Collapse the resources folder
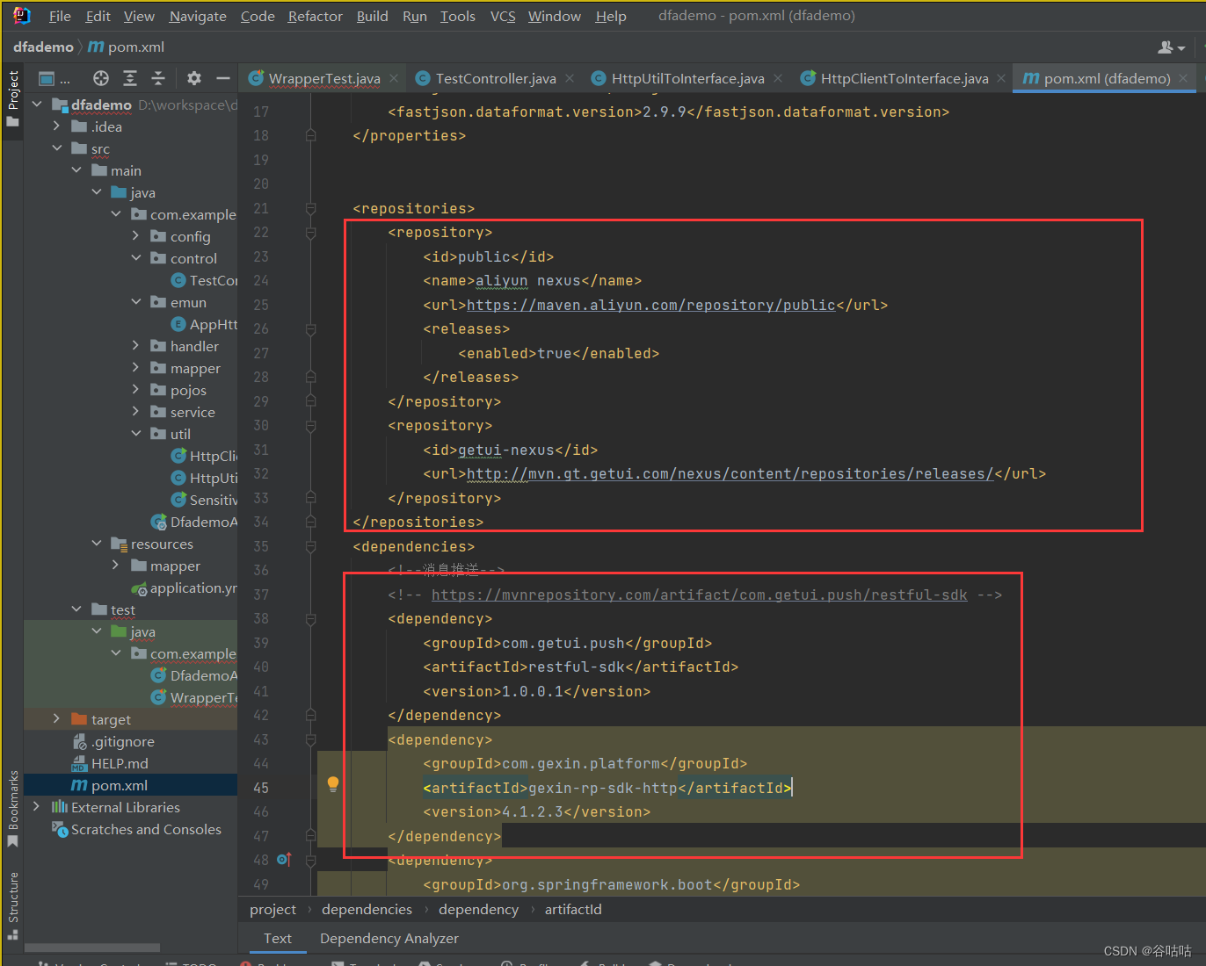1206x966 pixels. pos(96,544)
